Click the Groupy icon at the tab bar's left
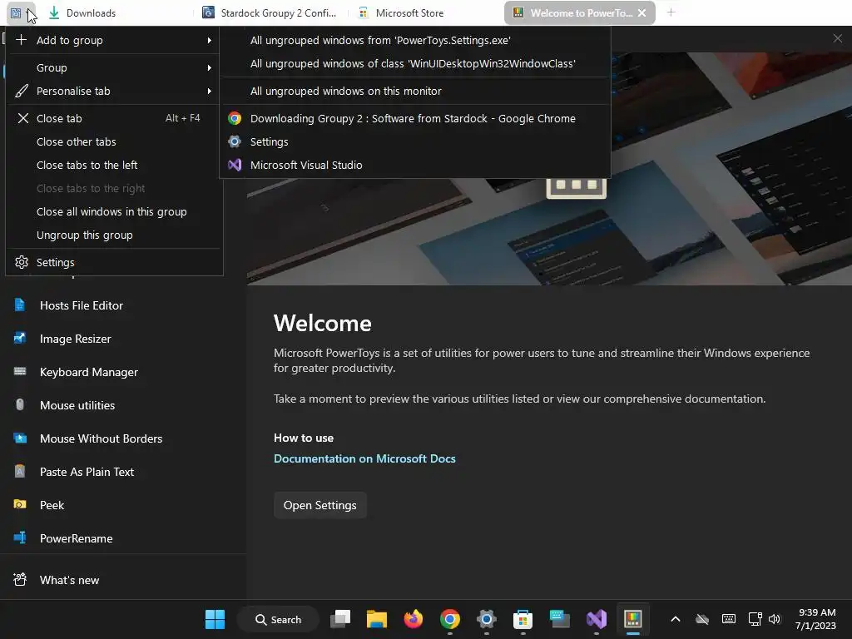Viewport: 852px width, 639px height. point(17,12)
